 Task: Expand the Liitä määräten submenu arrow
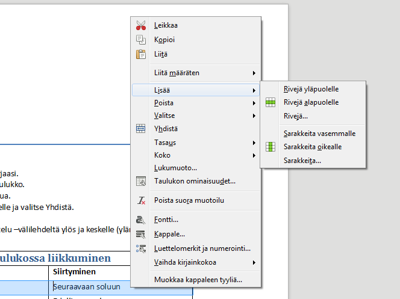tap(254, 73)
